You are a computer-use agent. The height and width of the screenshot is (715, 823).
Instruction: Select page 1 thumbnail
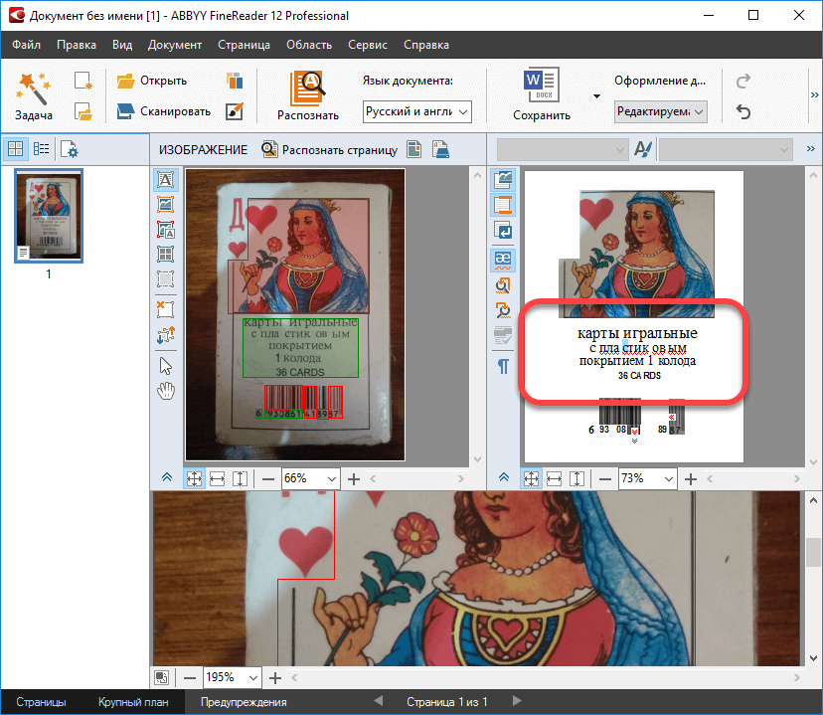pos(49,216)
